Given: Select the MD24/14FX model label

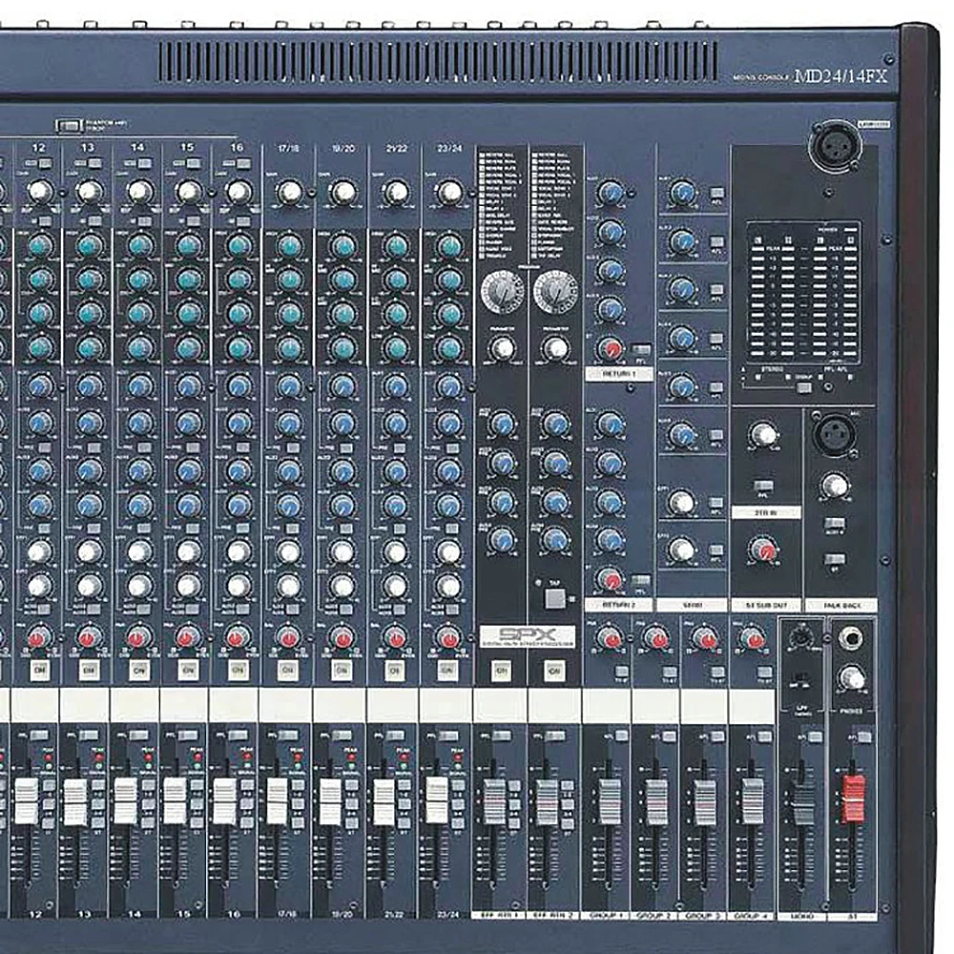Looking at the screenshot, I should pyautogui.click(x=840, y=75).
